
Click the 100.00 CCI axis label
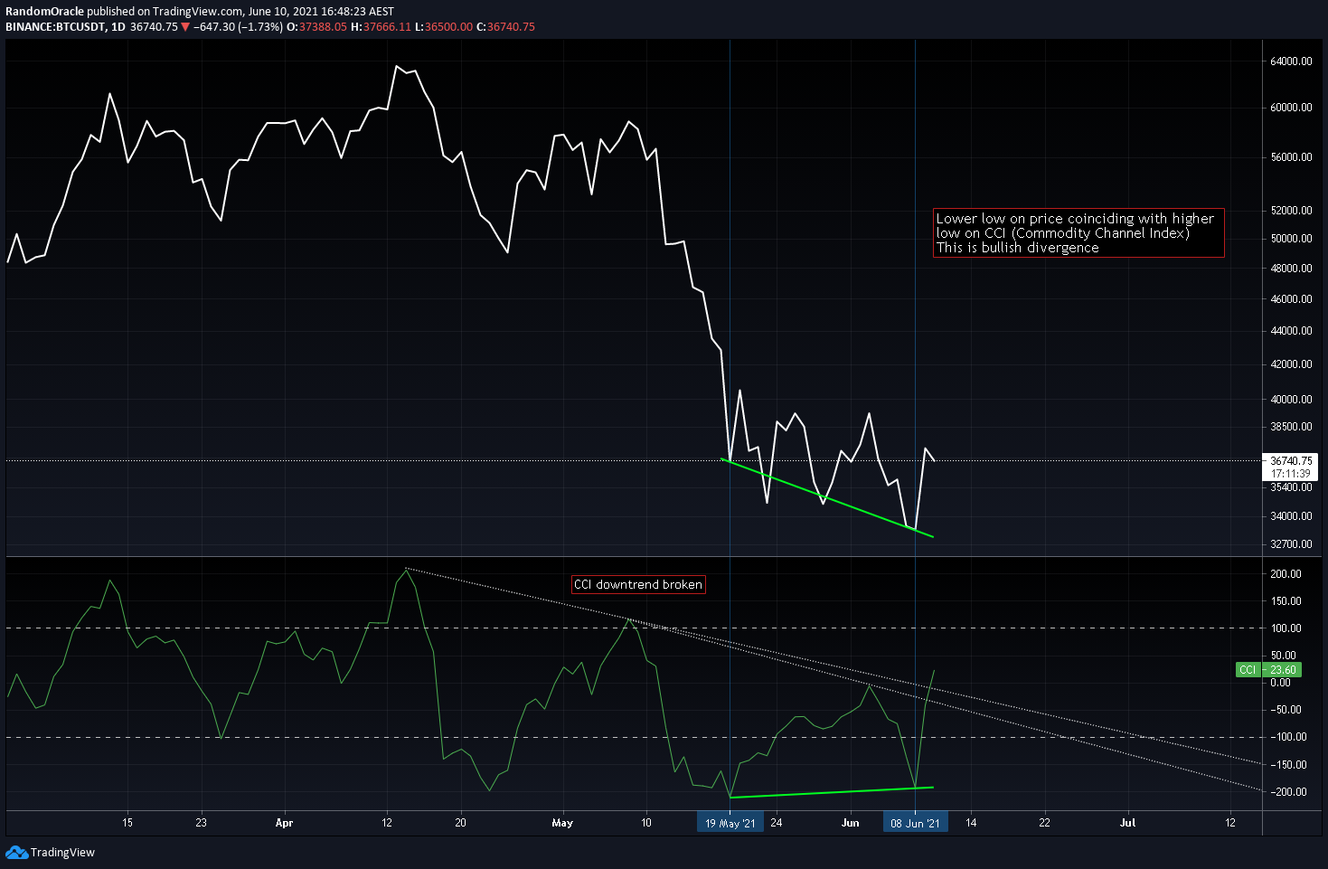[1286, 628]
